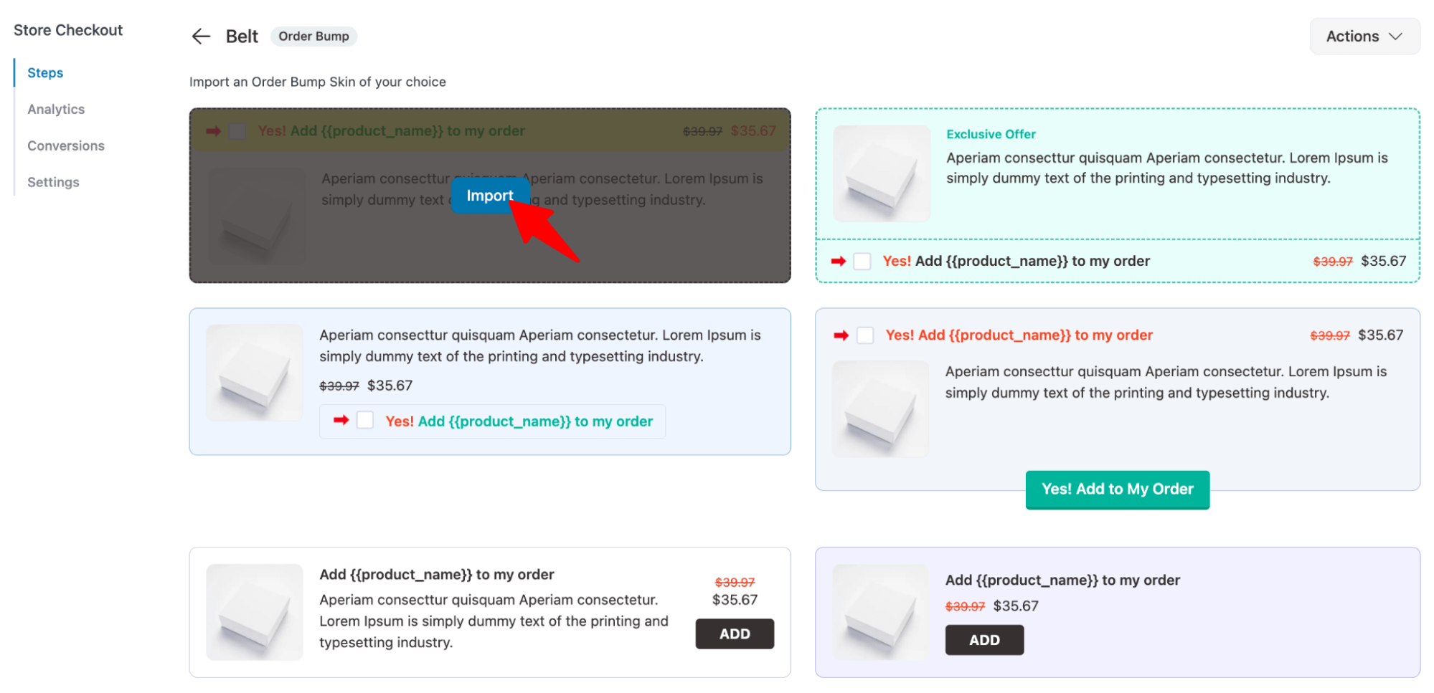Enable the Yes! Add checkbox in the blue skin
Viewport: 1434px width, 693px height.
365,420
